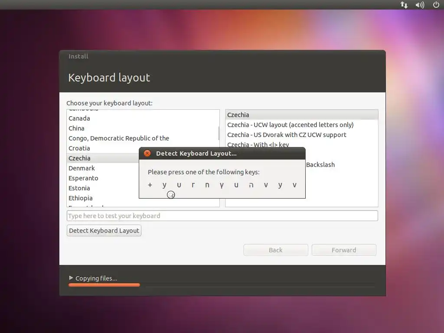Open the sound volume indicator

pos(420,5)
